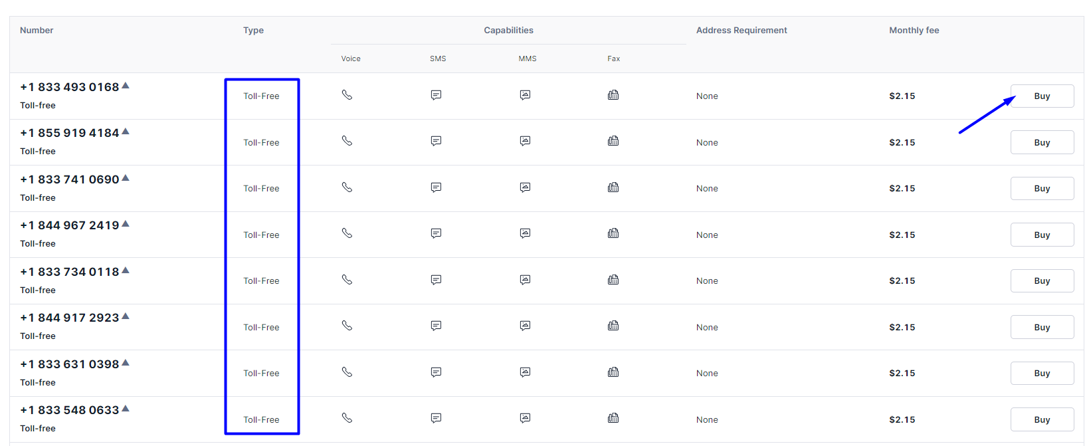Click the fax icon for +1 833 493 0168

point(613,95)
